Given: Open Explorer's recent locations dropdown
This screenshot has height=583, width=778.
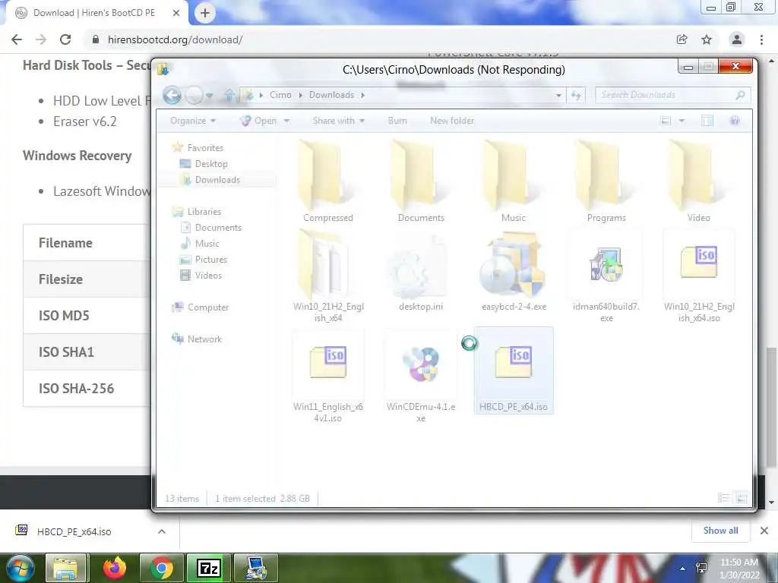Looking at the screenshot, I should tap(210, 95).
